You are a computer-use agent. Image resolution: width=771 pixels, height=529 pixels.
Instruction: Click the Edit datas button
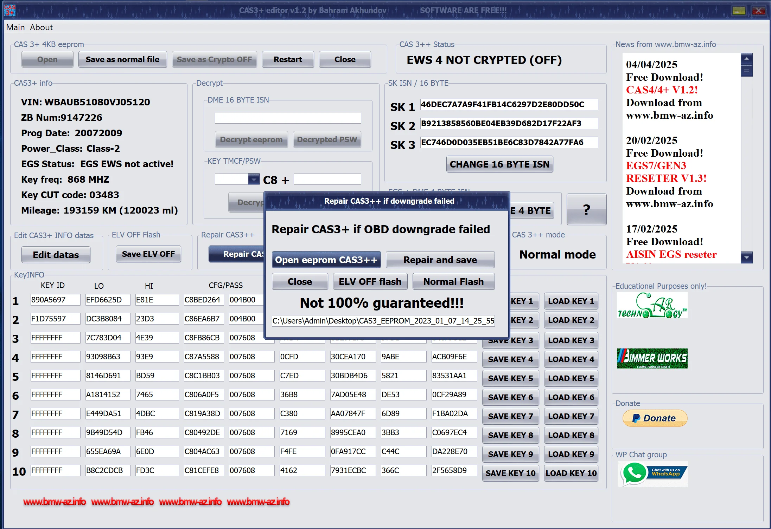[56, 255]
